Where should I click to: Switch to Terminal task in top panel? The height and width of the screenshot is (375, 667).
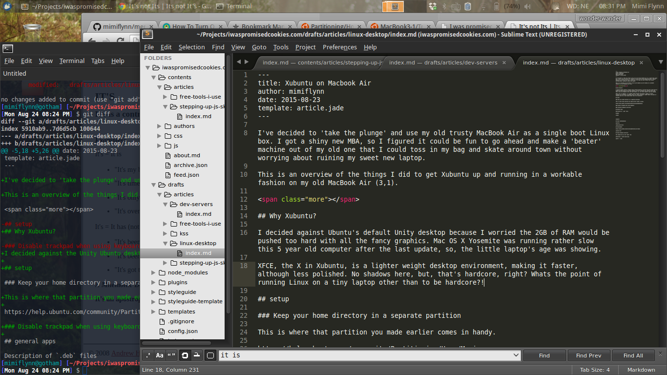coord(233,7)
